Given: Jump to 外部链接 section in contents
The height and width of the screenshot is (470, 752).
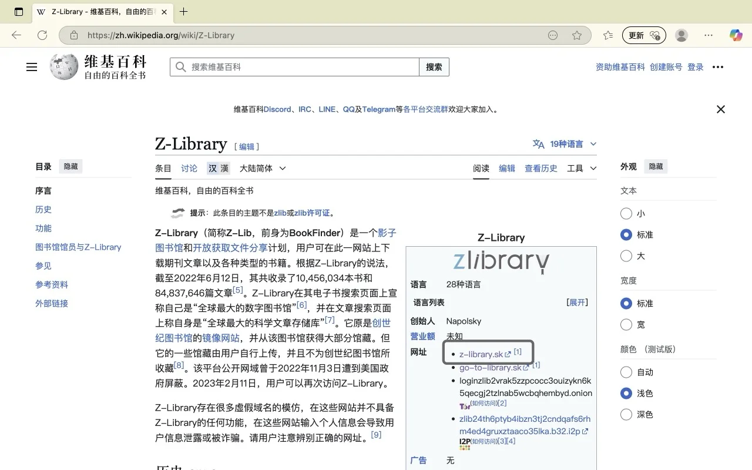Looking at the screenshot, I should point(52,304).
